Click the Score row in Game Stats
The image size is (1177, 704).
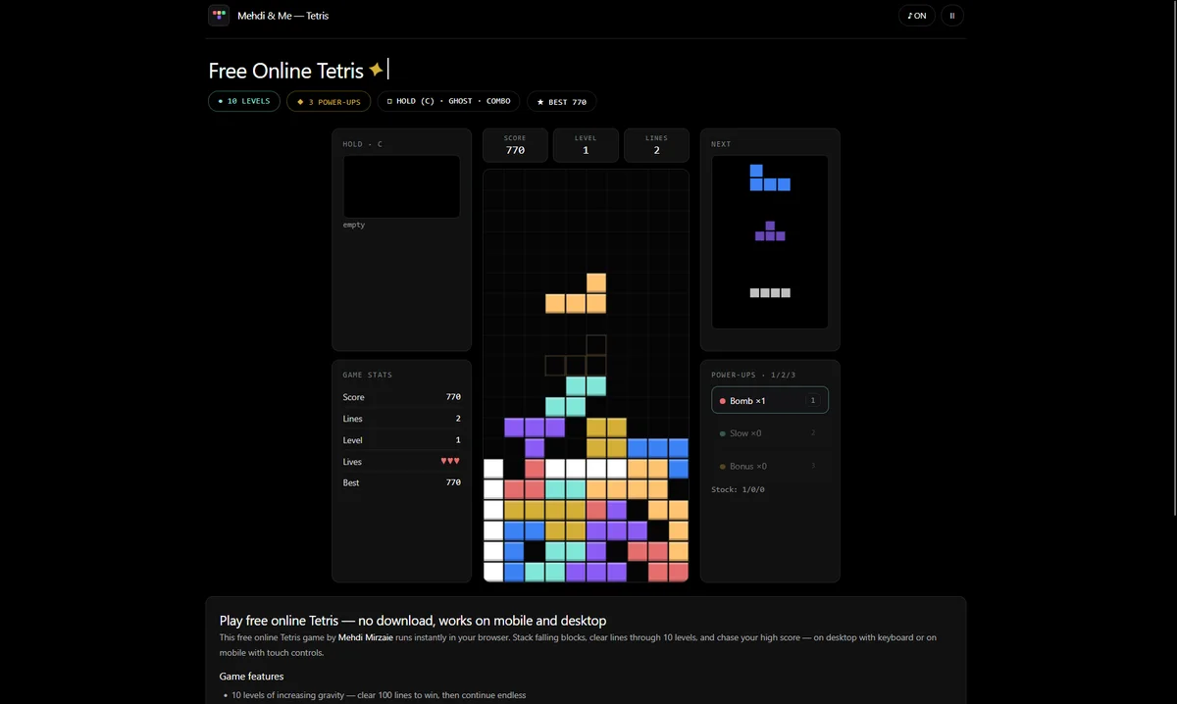click(401, 397)
